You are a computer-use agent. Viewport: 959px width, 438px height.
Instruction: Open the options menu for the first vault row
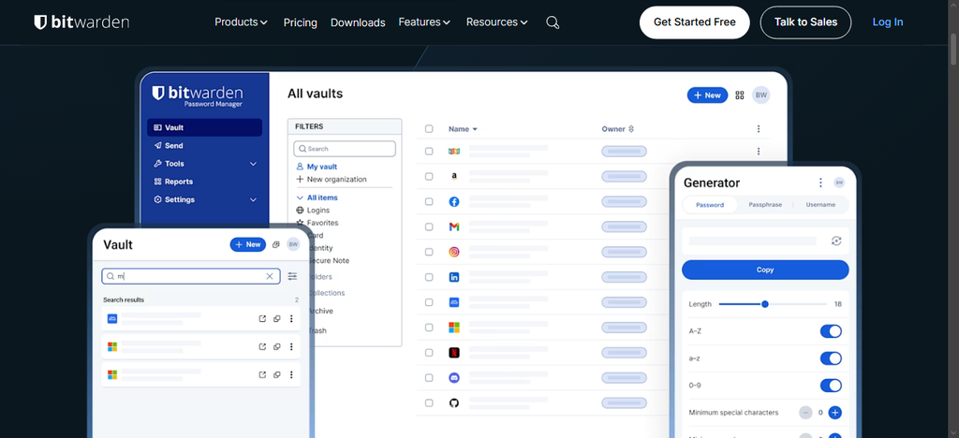pos(759,152)
